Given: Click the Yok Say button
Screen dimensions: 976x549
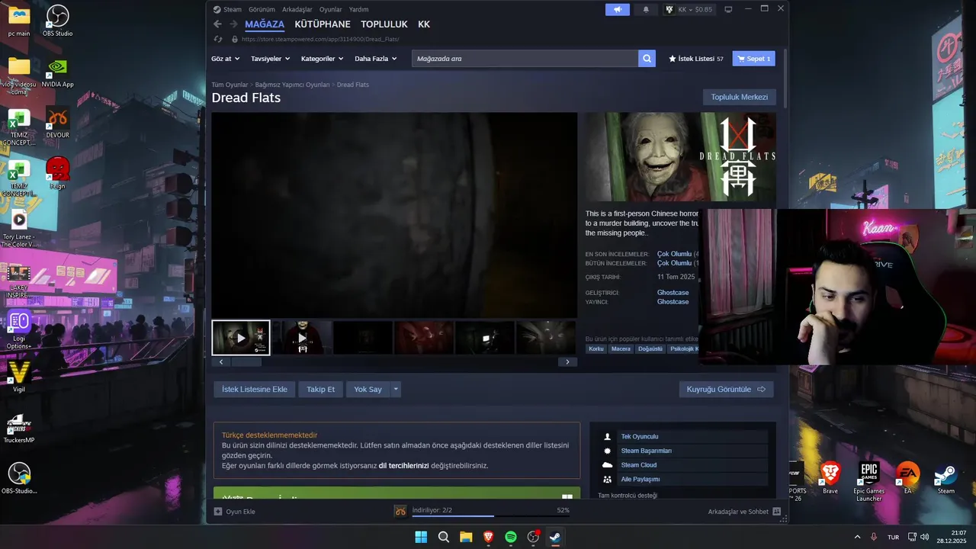Looking at the screenshot, I should click(x=368, y=389).
